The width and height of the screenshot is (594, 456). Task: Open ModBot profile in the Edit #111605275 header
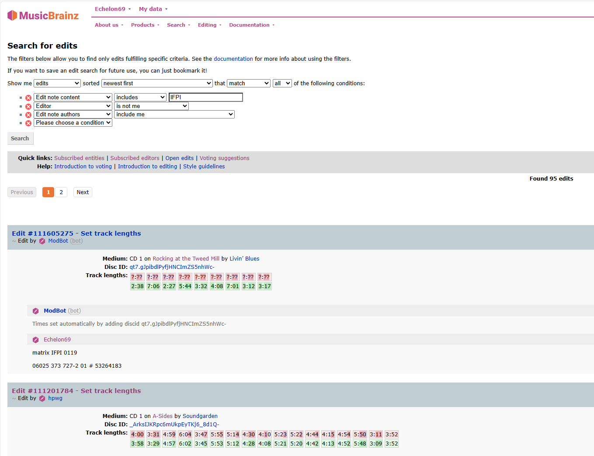coord(58,241)
